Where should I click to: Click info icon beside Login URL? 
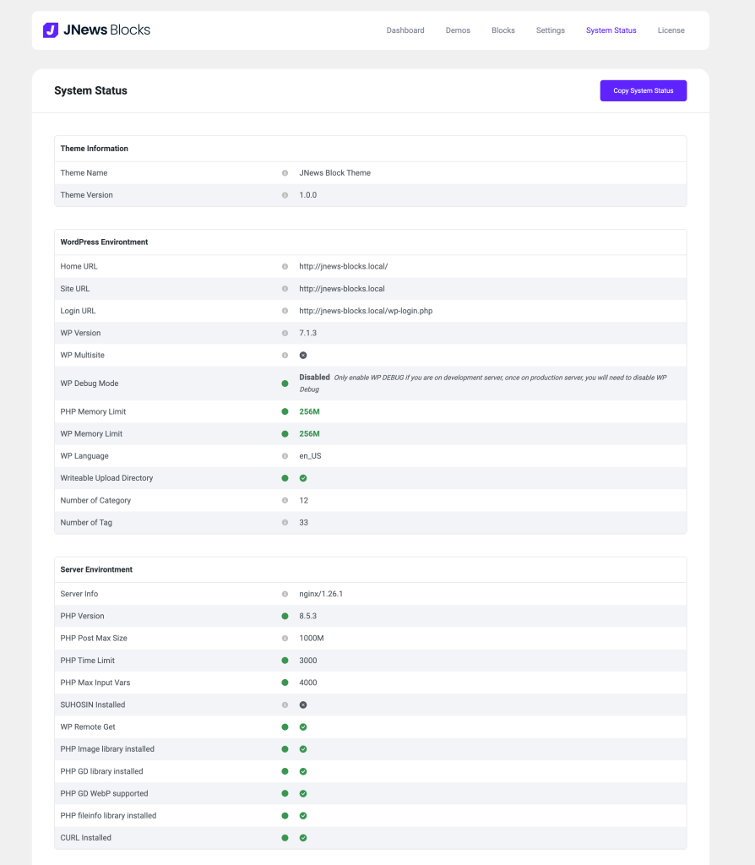[x=285, y=311]
